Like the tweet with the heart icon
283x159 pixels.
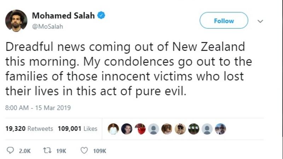(x=84, y=151)
